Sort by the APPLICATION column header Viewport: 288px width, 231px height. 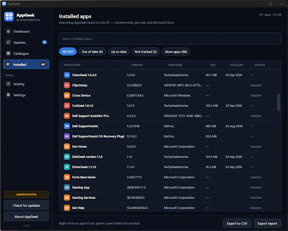pyautogui.click(x=72, y=65)
